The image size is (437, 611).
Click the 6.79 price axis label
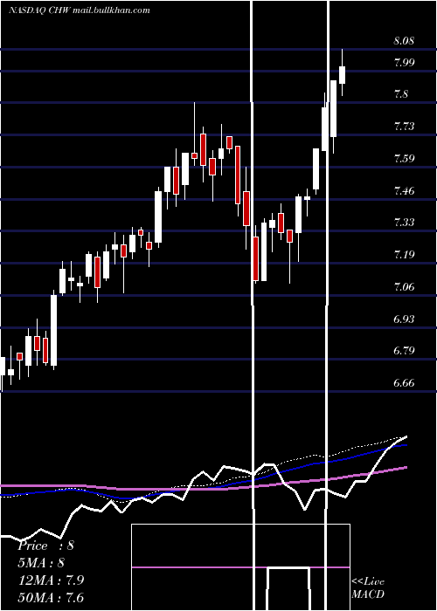click(404, 351)
